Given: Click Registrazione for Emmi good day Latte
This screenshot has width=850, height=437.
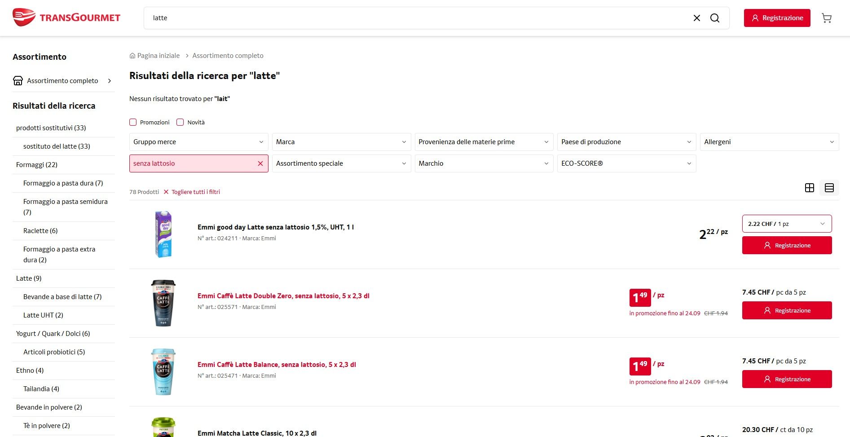Looking at the screenshot, I should pyautogui.click(x=787, y=245).
